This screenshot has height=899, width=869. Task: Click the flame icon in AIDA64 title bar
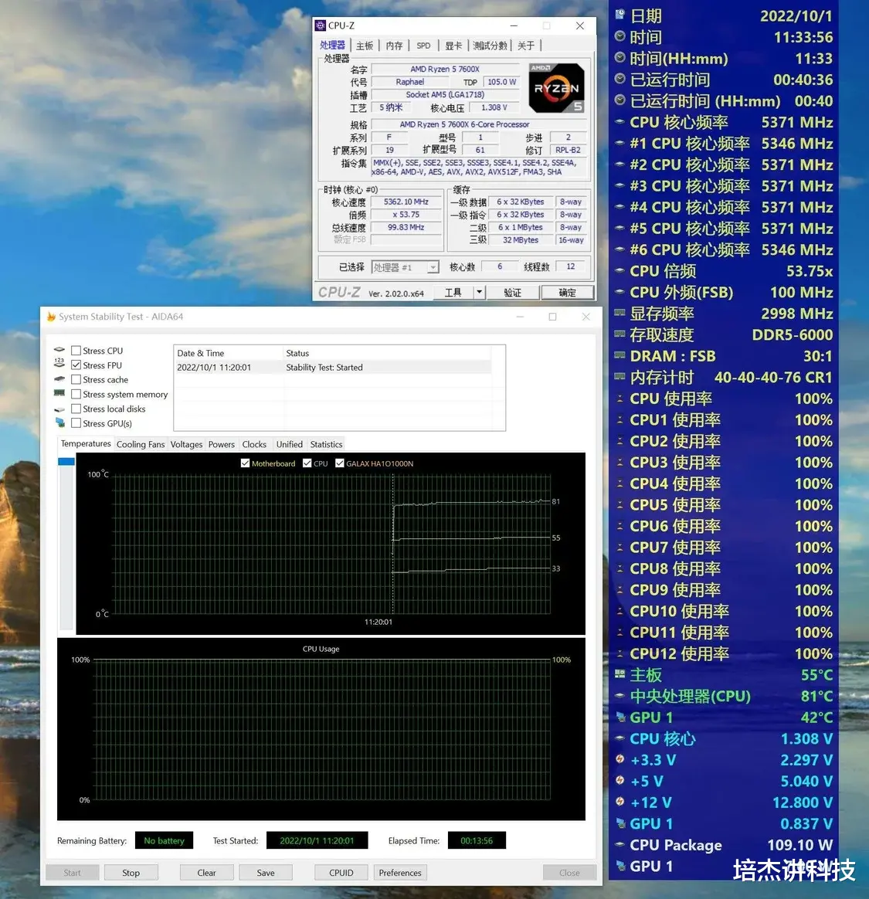coord(50,316)
